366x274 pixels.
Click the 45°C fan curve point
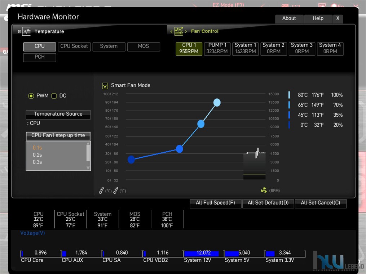179,149
